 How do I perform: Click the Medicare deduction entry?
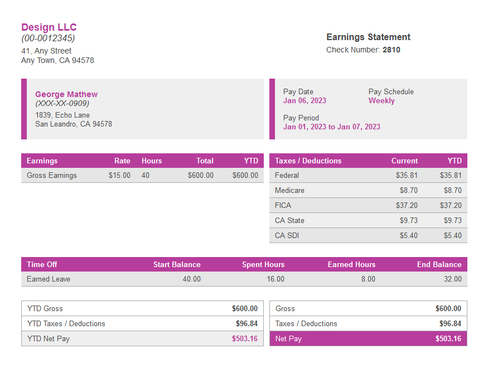[289, 190]
